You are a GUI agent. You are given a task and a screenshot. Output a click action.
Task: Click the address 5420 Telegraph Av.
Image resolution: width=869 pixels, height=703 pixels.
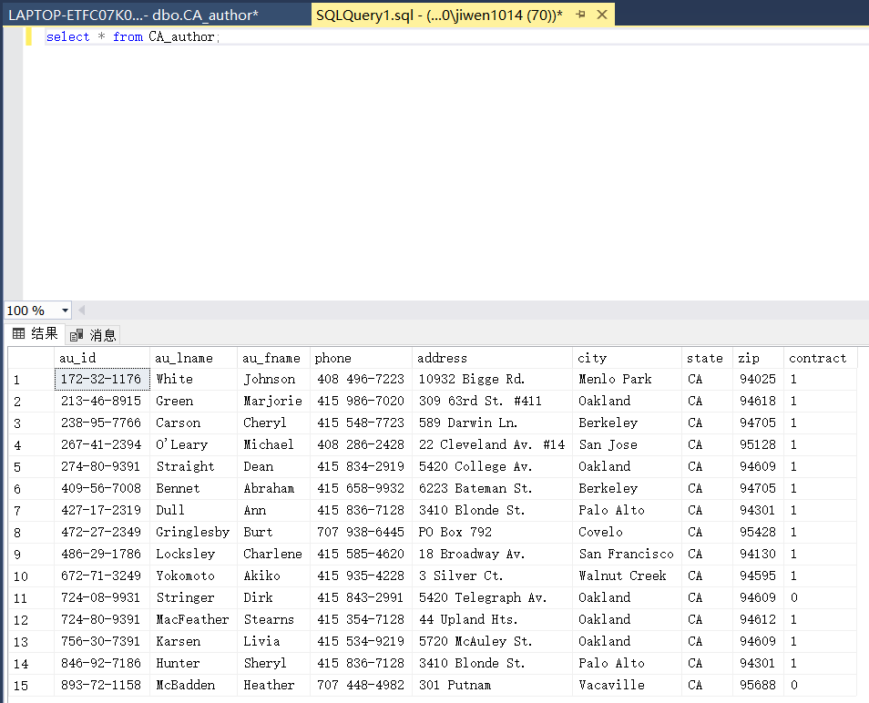[483, 597]
